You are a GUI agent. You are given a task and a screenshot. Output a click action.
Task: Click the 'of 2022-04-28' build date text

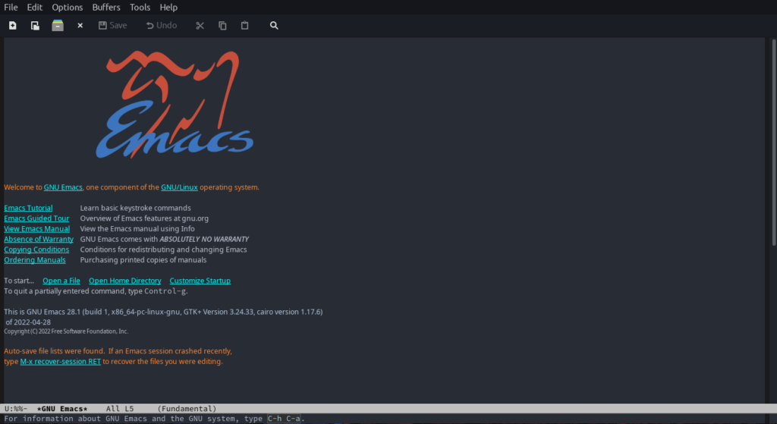coord(28,322)
